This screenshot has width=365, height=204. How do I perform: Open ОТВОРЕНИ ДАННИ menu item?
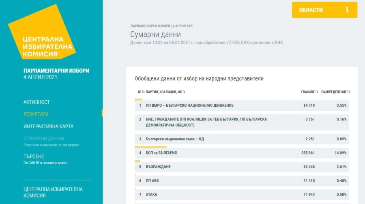coord(43,139)
